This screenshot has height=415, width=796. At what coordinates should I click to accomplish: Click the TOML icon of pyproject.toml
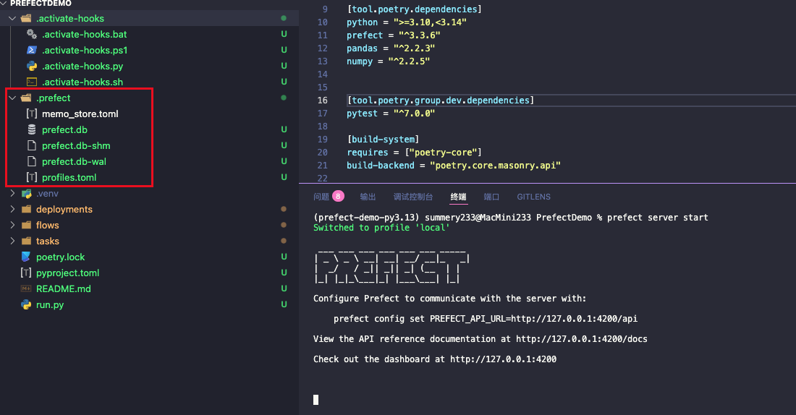(x=26, y=273)
